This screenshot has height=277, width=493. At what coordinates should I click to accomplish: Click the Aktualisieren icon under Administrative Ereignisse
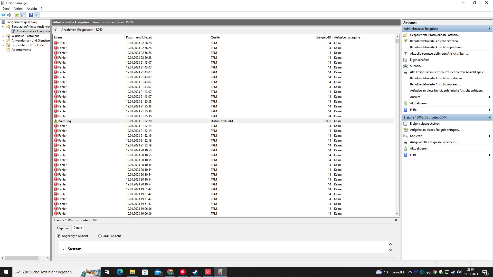[x=405, y=103]
